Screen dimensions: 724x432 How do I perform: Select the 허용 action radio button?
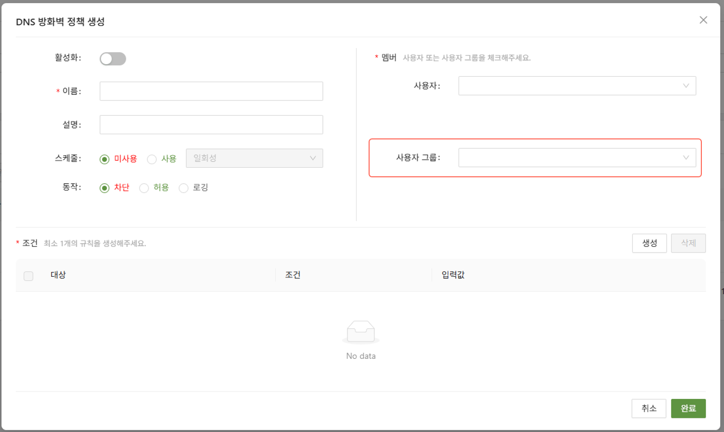coord(144,188)
